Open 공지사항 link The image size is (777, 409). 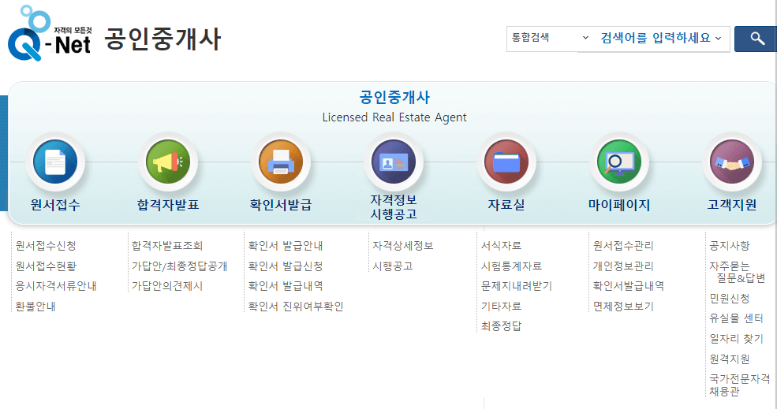point(730,246)
